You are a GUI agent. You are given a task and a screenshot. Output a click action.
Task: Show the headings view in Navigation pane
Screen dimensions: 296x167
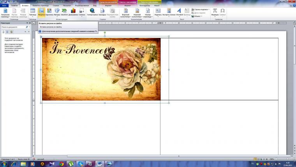(3, 32)
